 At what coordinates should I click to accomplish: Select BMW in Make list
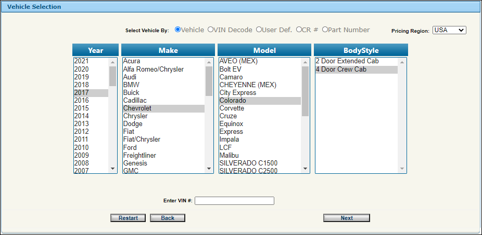point(163,85)
